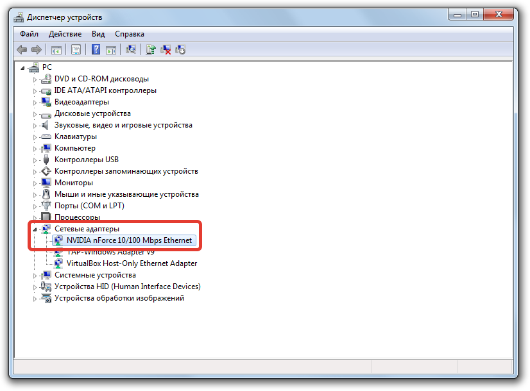The height and width of the screenshot is (391, 530).
Task: Select the Сетевые адаптеры label
Action: pyautogui.click(x=87, y=229)
